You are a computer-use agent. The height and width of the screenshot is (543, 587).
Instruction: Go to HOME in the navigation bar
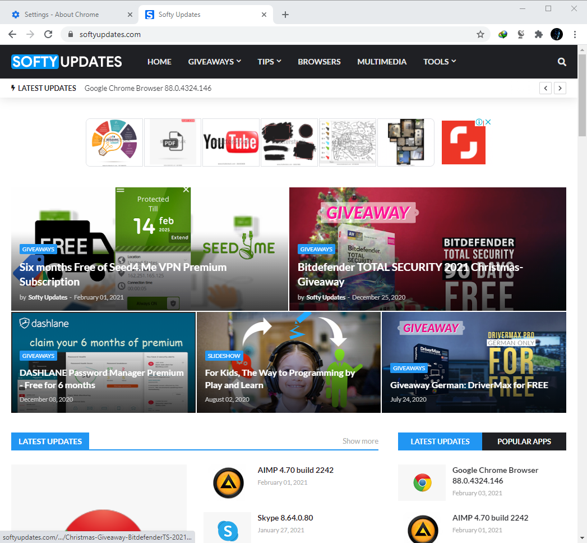click(x=159, y=62)
